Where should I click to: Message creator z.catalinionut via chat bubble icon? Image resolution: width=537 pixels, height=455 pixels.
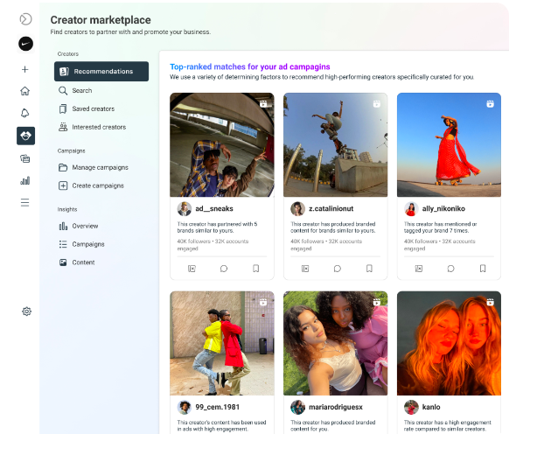point(337,269)
